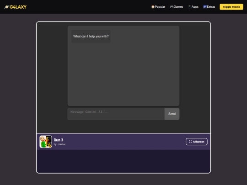The width and height of the screenshot is (247, 185).
Task: Open the Apps menu item
Action: (x=193, y=7)
